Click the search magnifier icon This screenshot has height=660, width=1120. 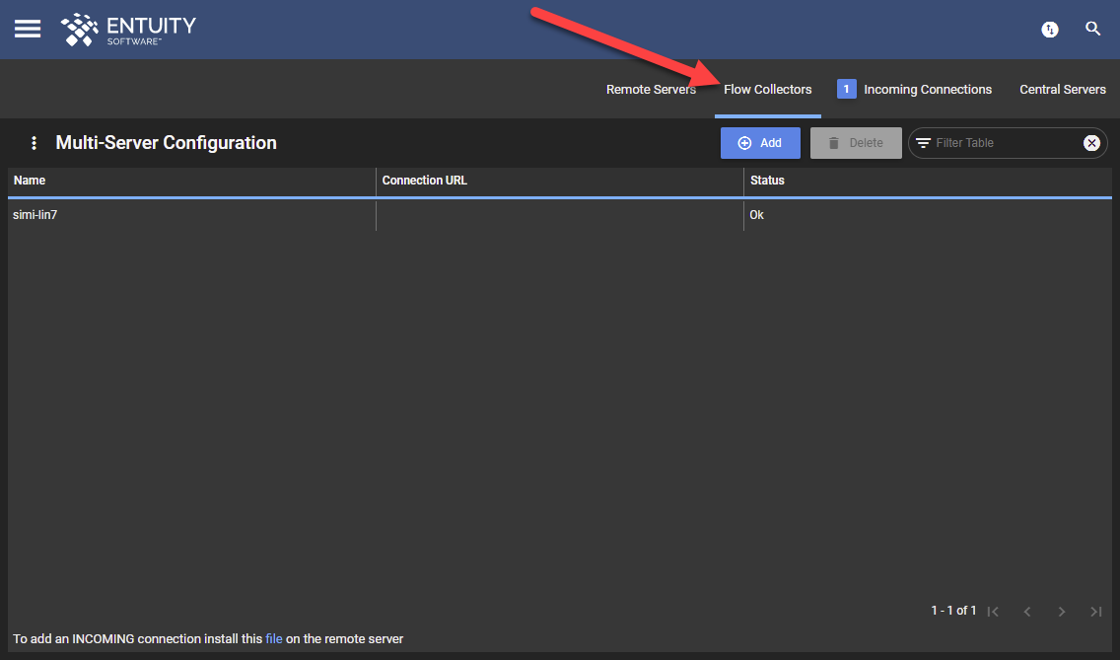coord(1092,29)
